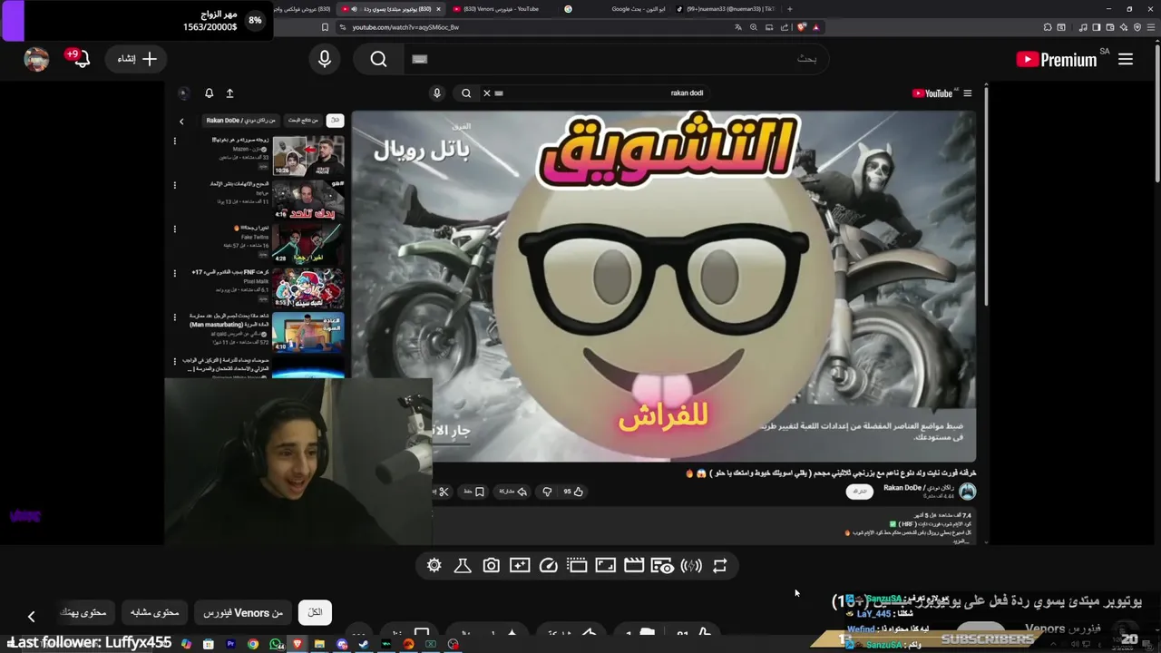
Task: Dislike the inner video with thumbs down
Action: (x=547, y=492)
